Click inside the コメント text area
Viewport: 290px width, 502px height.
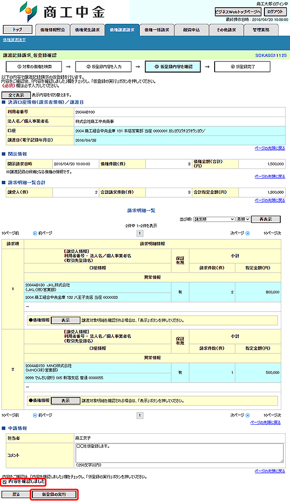179,453
